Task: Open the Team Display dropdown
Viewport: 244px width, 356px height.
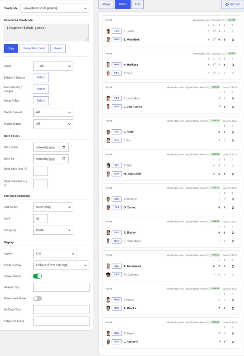Action: [61, 265]
